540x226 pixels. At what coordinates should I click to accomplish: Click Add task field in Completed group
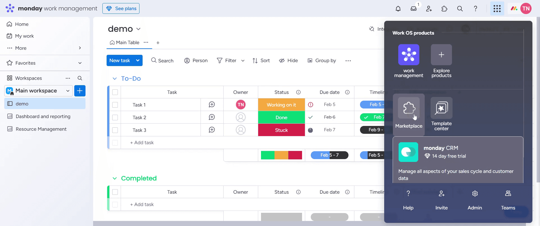point(142,204)
